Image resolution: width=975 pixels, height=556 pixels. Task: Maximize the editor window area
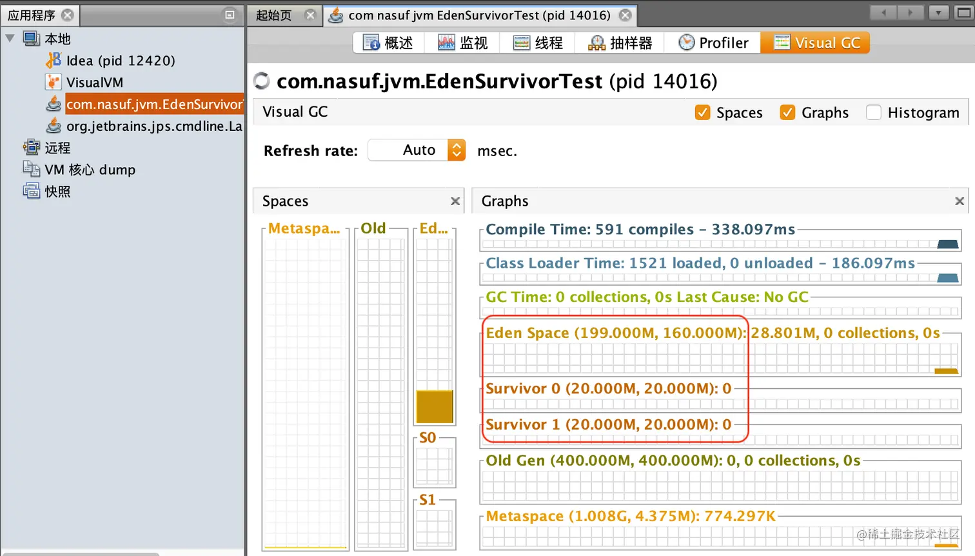[964, 12]
